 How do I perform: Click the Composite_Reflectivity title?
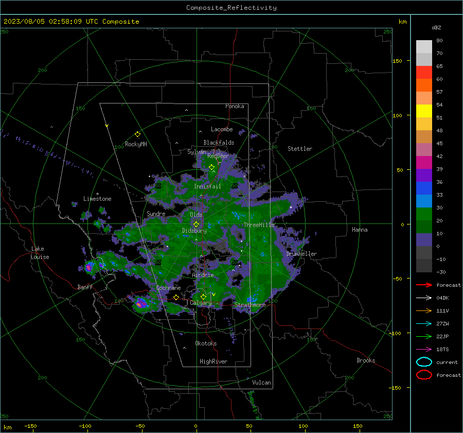[x=231, y=8]
